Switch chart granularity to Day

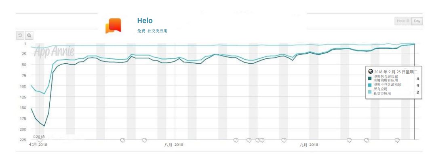tap(417, 21)
